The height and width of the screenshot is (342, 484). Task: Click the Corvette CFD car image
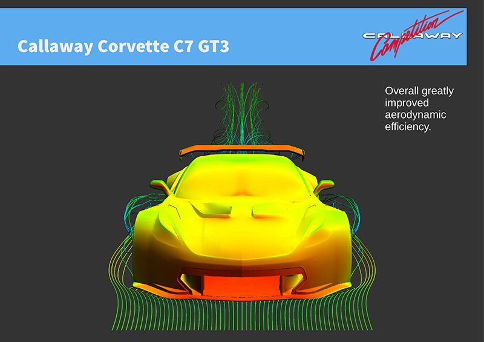[242, 206]
